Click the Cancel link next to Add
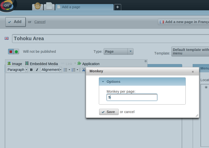Screen dimensions: 209x148 click(x=40, y=22)
